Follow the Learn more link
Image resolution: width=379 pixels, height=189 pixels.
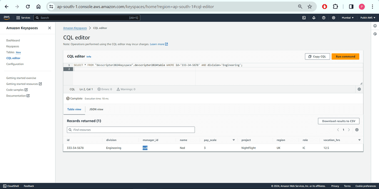[159, 44]
